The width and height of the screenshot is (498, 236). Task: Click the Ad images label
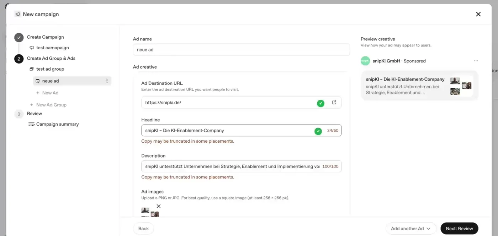click(152, 192)
